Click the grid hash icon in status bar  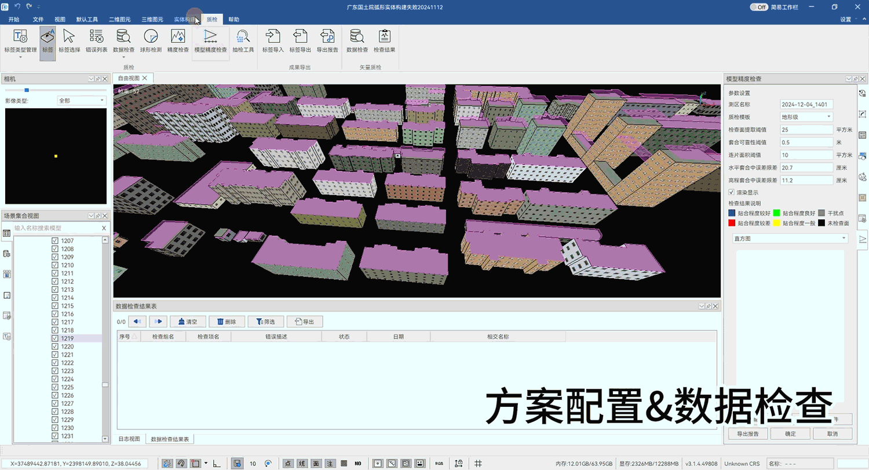pos(478,464)
